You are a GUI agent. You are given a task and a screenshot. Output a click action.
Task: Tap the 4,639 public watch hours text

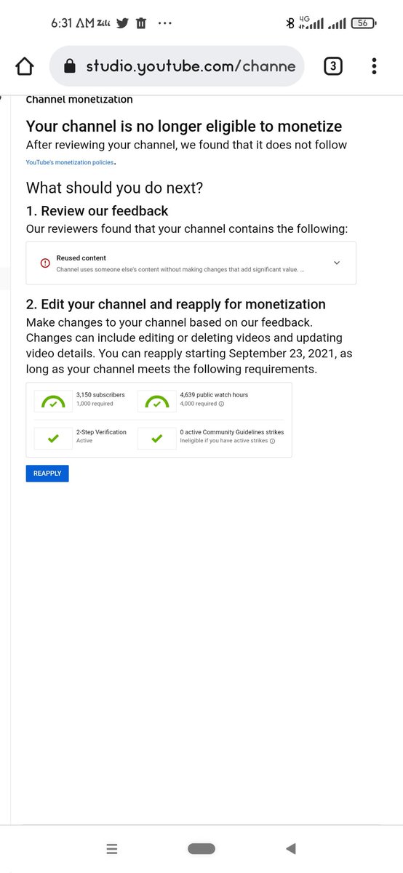click(214, 395)
